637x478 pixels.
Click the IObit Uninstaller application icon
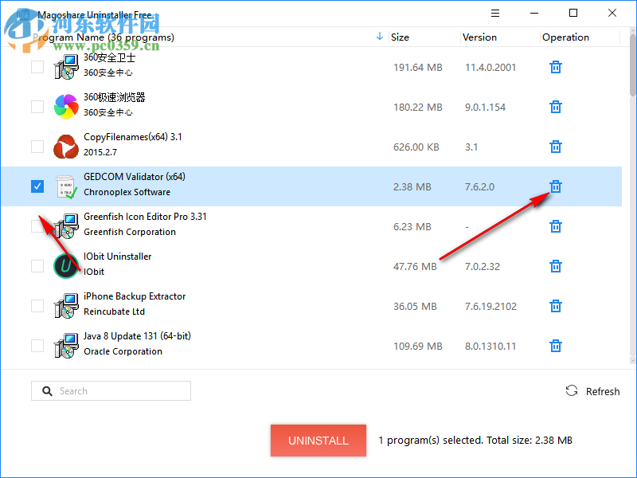[x=66, y=266]
